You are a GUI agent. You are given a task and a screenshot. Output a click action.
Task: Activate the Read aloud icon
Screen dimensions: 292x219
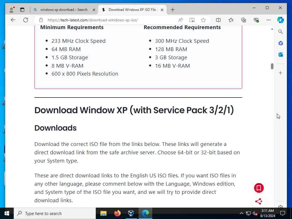pyautogui.click(x=181, y=20)
